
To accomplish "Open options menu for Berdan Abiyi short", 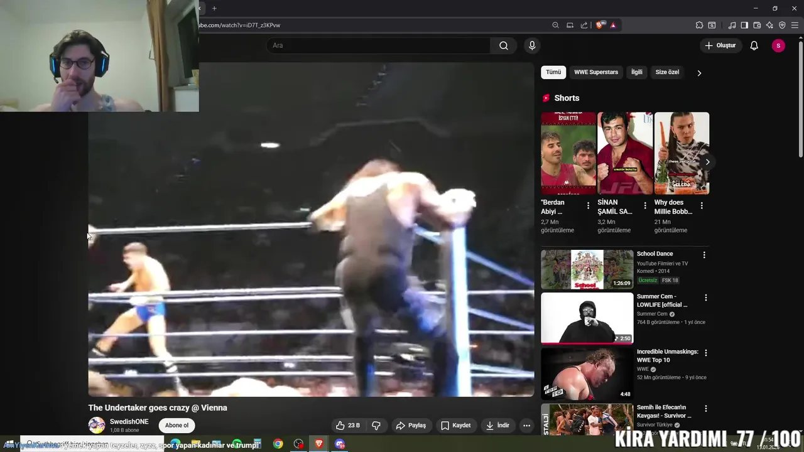I will (x=589, y=206).
